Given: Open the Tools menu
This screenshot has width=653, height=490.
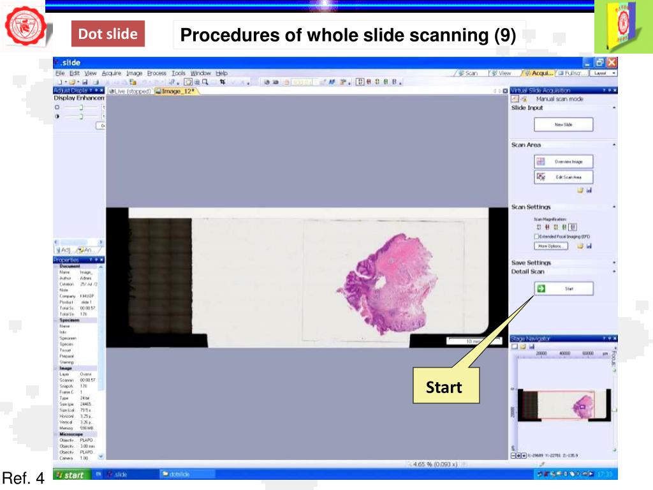Looking at the screenshot, I should pos(179,73).
